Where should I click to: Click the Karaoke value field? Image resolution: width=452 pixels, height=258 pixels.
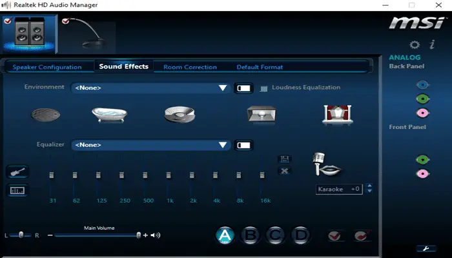(339, 189)
